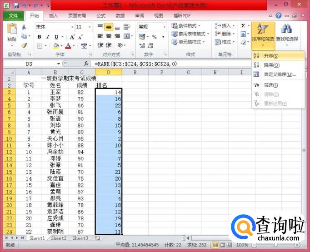310x252 pixels.
Task: Open 套用表格格式 table styles menu
Action: point(190,34)
